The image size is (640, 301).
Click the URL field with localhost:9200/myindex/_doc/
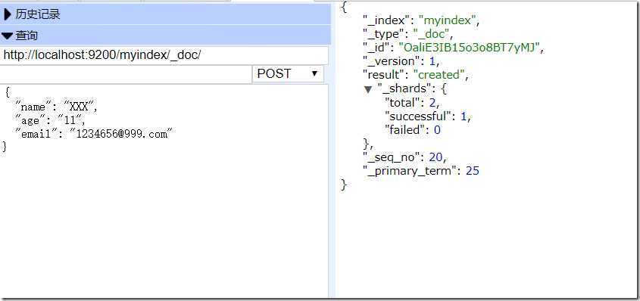coord(164,55)
